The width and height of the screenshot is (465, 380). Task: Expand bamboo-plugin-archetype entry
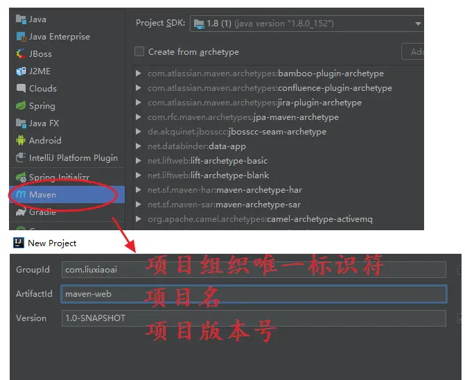(138, 73)
